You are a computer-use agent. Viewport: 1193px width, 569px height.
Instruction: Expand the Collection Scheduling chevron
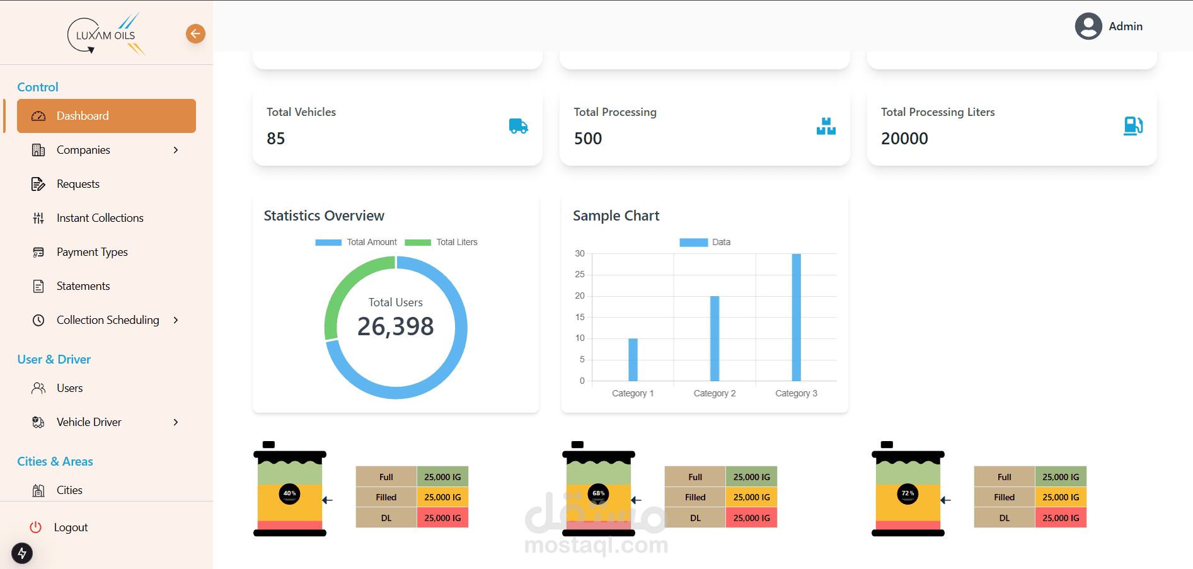point(176,320)
